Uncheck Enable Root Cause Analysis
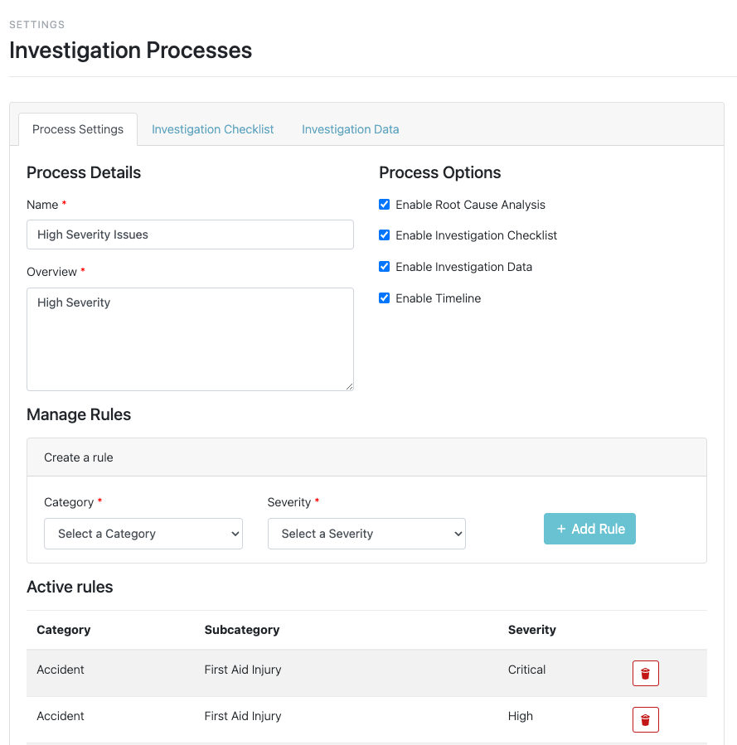737x745 pixels. [x=384, y=204]
